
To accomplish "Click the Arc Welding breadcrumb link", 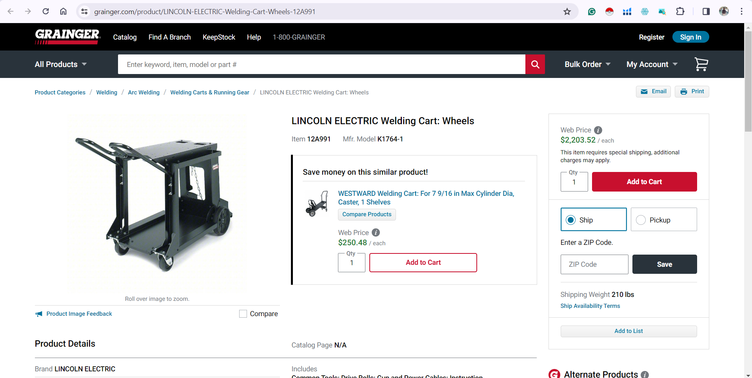I will pyautogui.click(x=143, y=92).
